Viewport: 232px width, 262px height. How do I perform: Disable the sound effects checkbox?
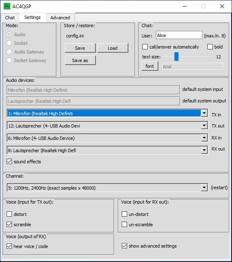(9, 161)
